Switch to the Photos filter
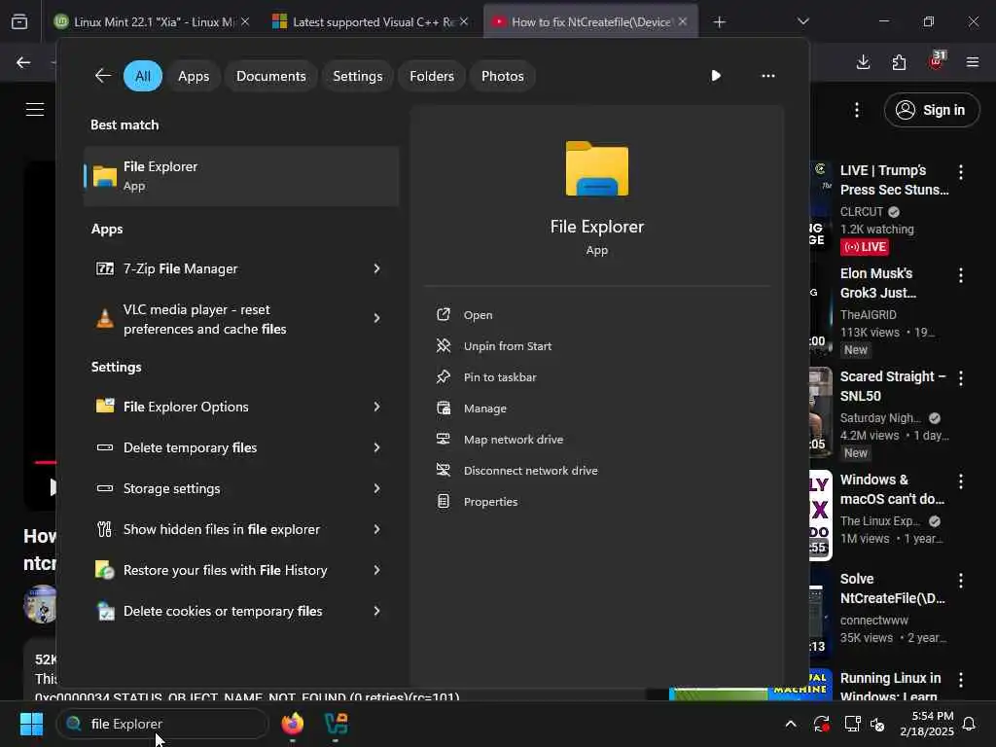Viewport: 996px width, 747px height. click(503, 76)
